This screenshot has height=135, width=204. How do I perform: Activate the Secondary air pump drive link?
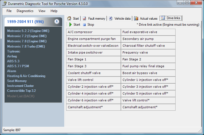148,39
